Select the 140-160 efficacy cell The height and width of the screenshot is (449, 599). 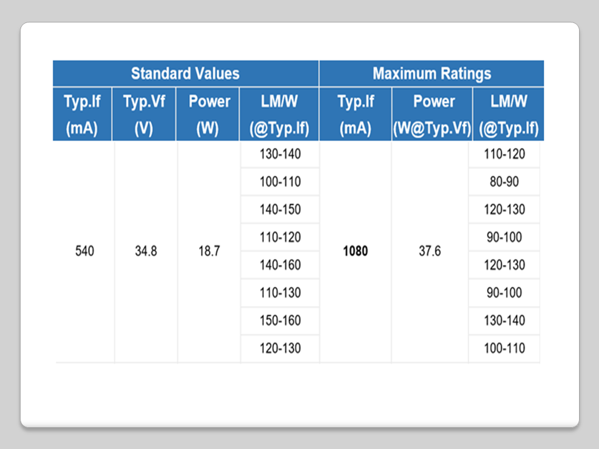(x=280, y=265)
